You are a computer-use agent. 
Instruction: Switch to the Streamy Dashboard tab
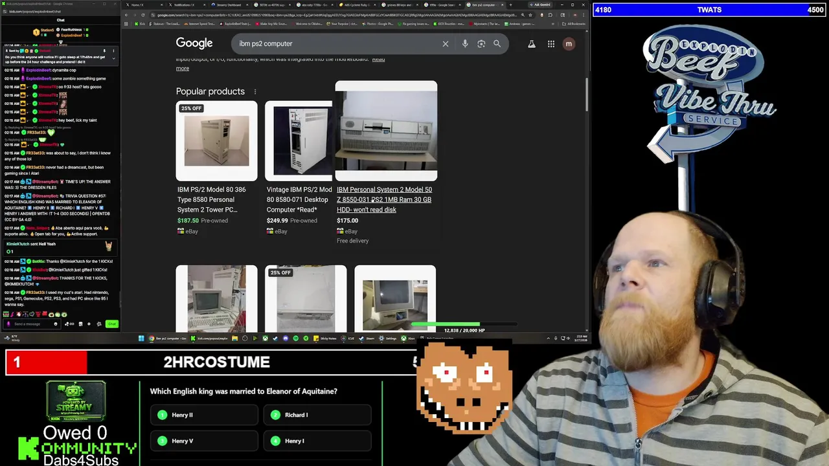pos(231,5)
